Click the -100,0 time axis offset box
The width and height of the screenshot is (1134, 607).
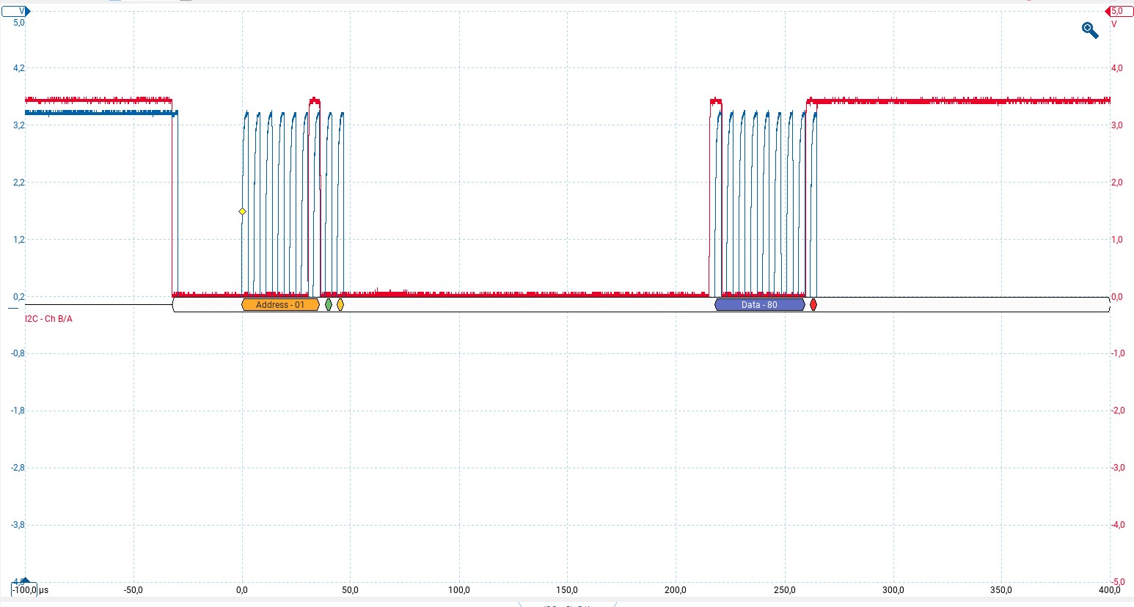pos(24,589)
